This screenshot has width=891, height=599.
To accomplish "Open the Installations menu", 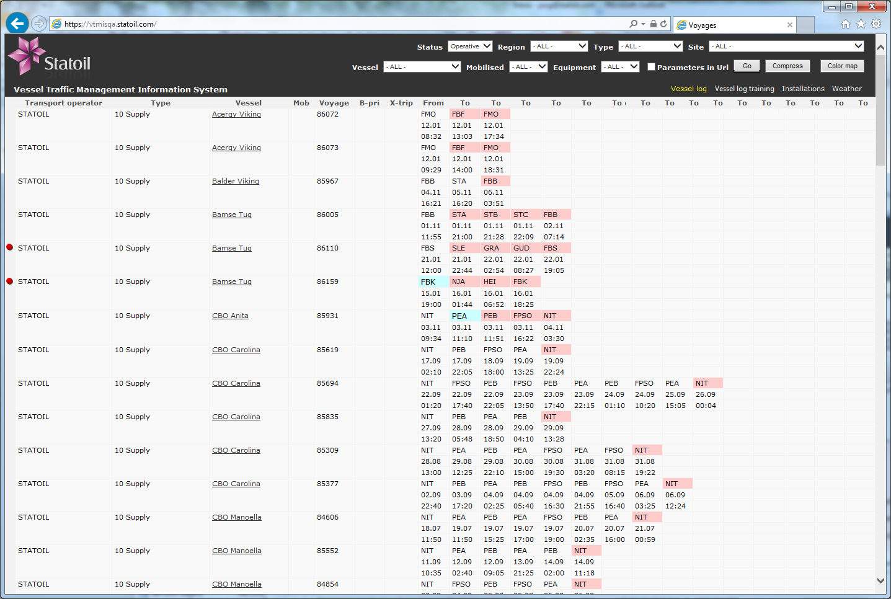I will 803,89.
